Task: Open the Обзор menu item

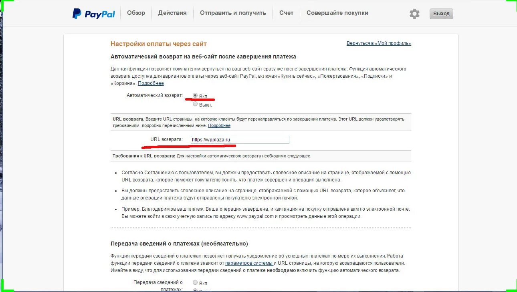Action: [136, 13]
